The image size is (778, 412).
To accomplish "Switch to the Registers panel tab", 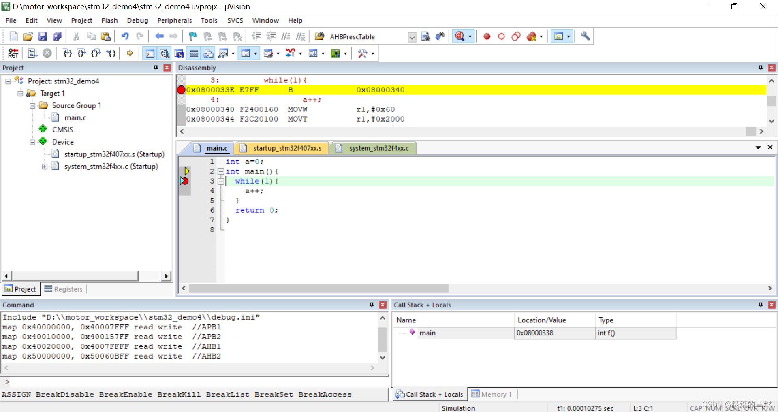I will [64, 289].
